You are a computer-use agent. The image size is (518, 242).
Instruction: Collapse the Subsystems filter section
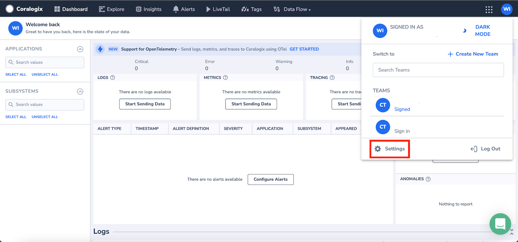click(80, 91)
